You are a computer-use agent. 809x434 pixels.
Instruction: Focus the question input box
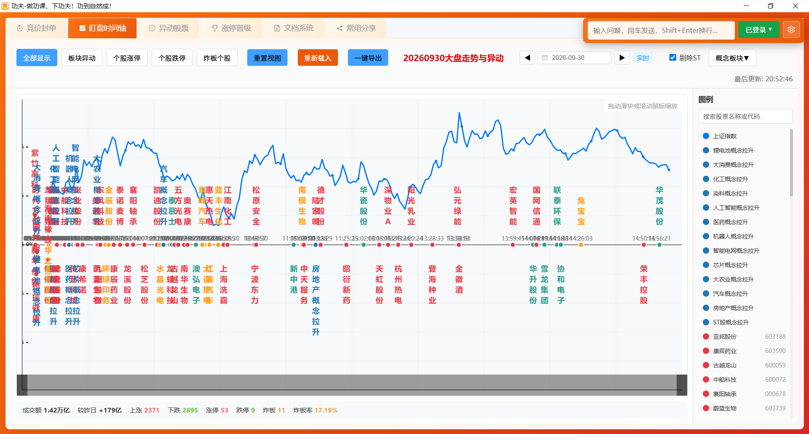661,30
